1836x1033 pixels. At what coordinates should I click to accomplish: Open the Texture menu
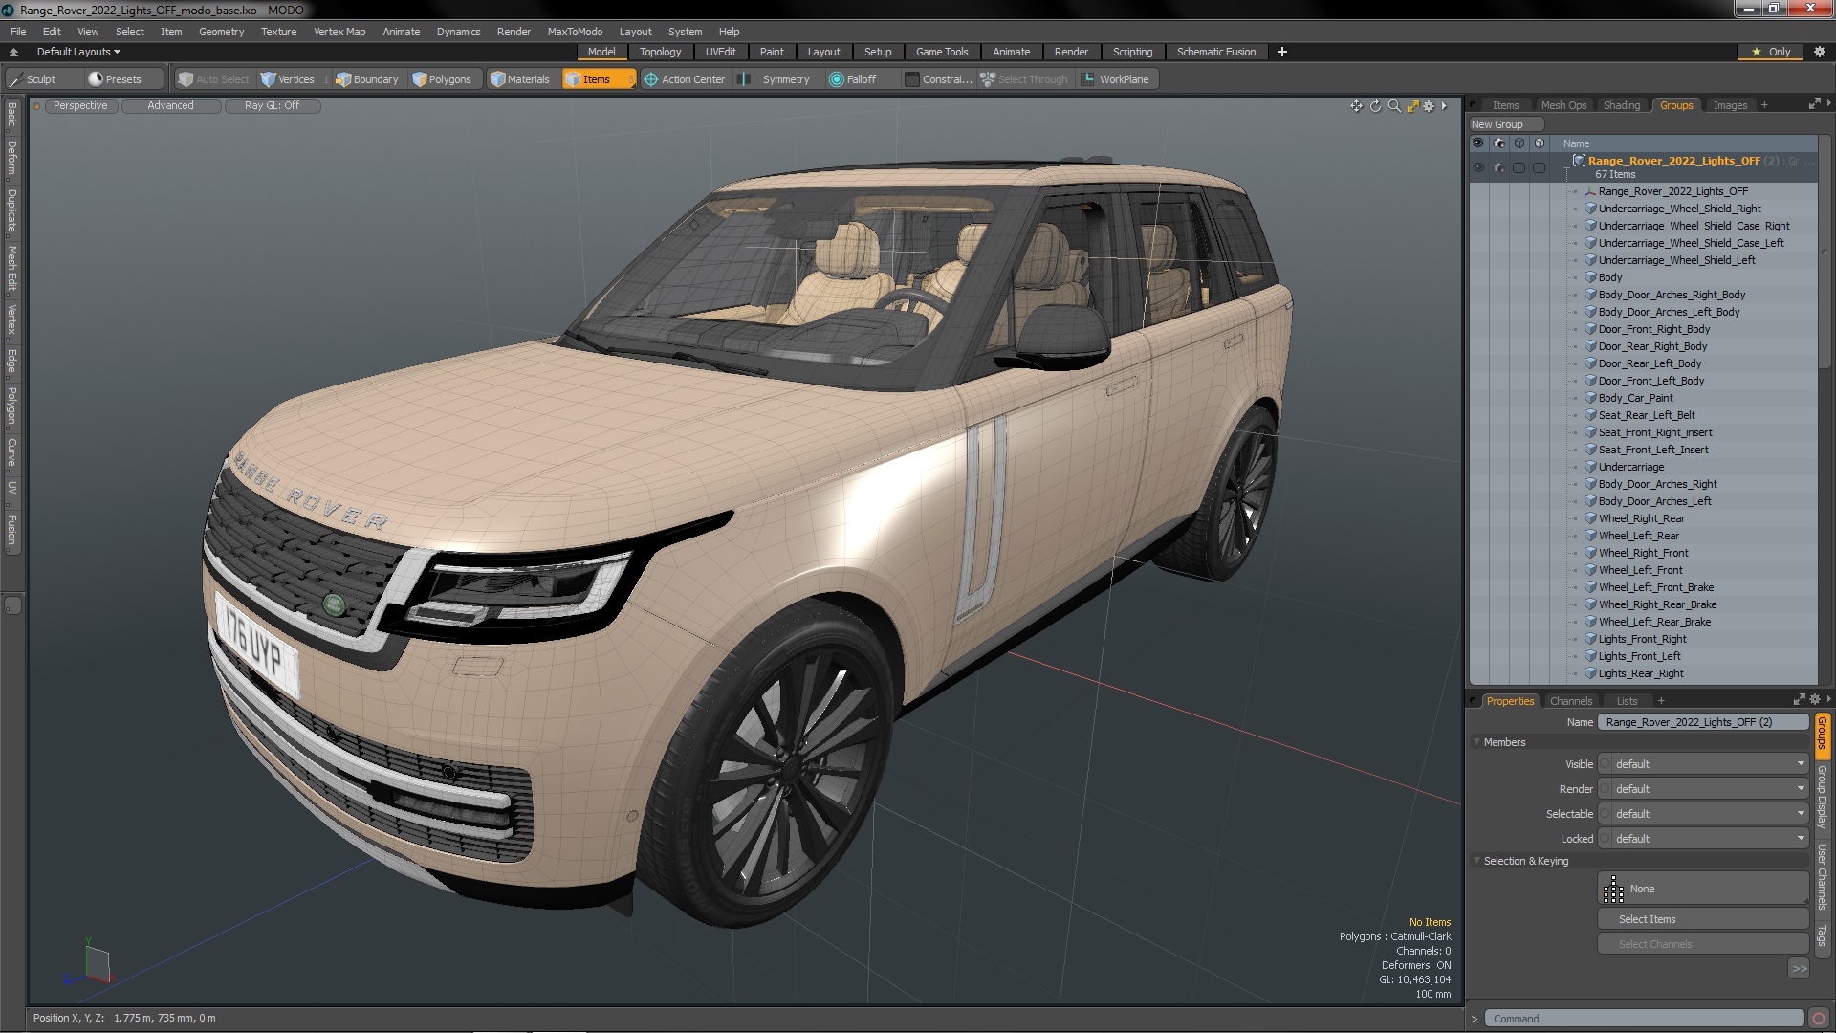click(x=278, y=32)
